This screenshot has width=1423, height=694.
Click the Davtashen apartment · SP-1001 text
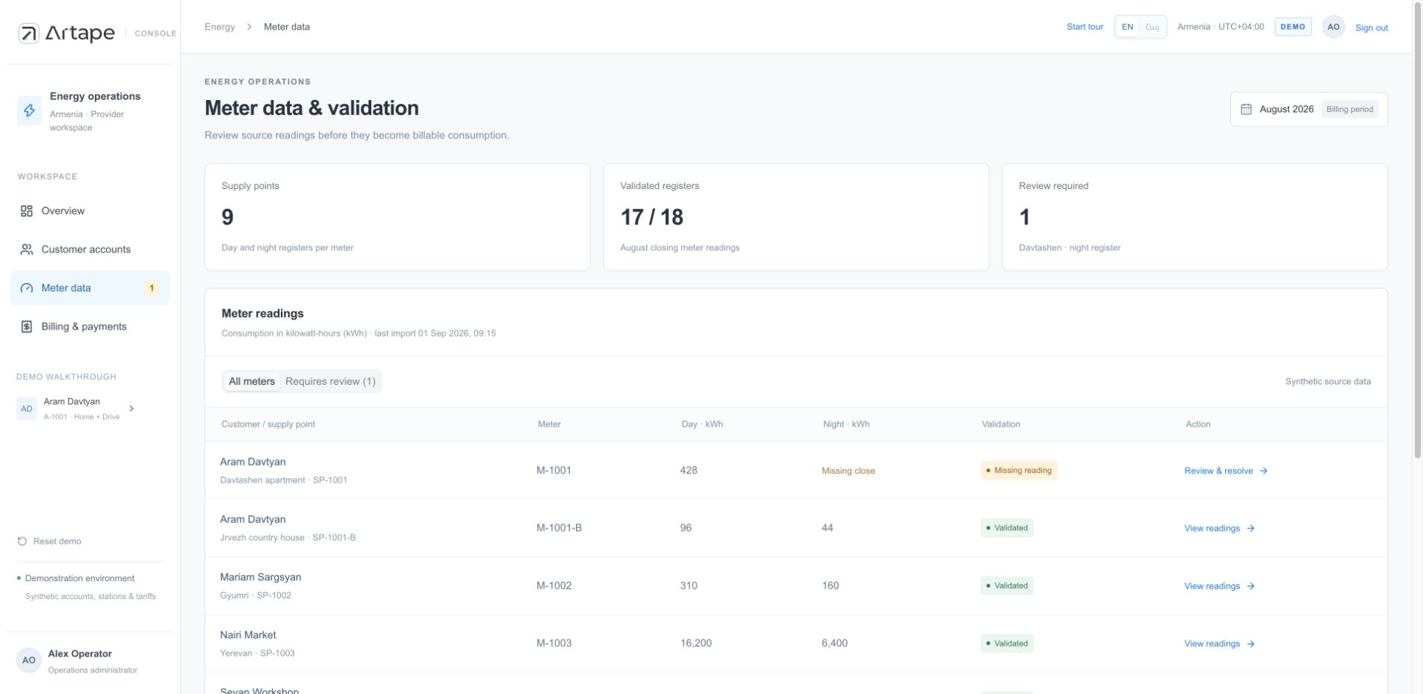(284, 480)
